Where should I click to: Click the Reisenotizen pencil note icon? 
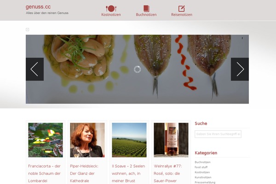182,8
